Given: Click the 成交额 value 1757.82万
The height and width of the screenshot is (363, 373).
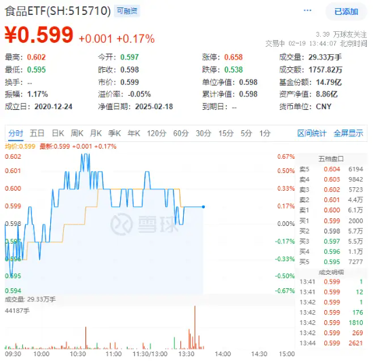Looking at the screenshot, I should tap(326, 70).
